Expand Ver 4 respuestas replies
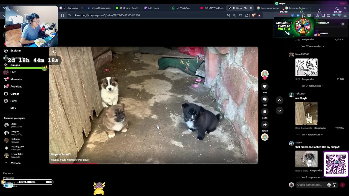 (312, 134)
